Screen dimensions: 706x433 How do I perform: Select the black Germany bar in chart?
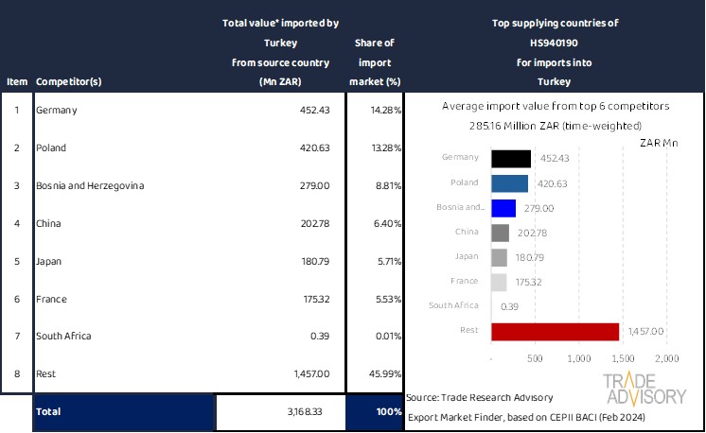coord(510,159)
